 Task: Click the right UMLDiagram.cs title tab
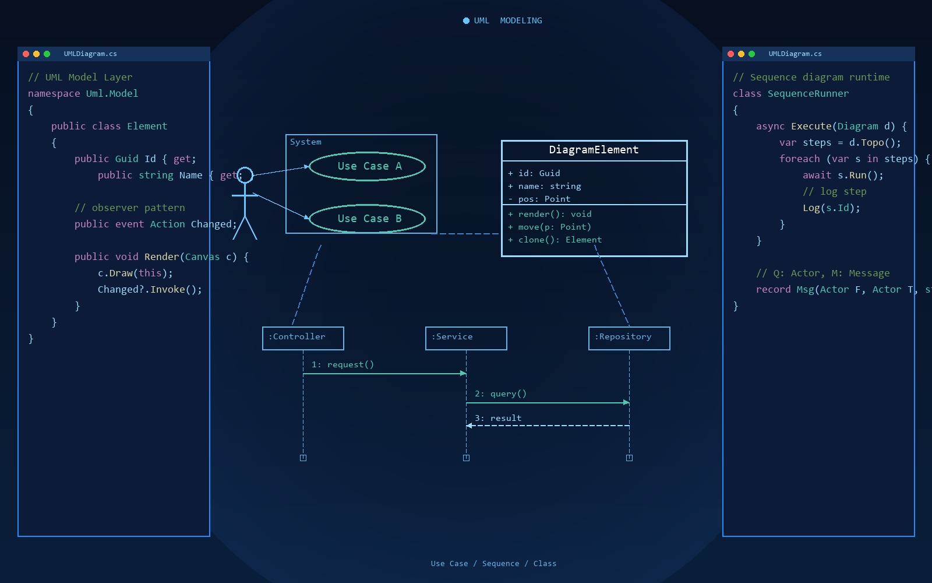coord(795,54)
